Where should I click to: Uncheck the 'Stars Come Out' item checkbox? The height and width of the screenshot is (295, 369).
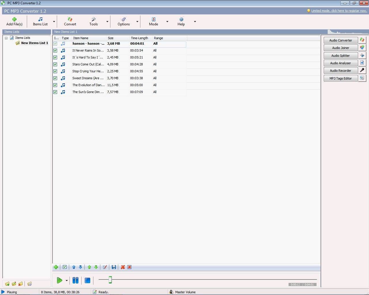[x=55, y=64]
